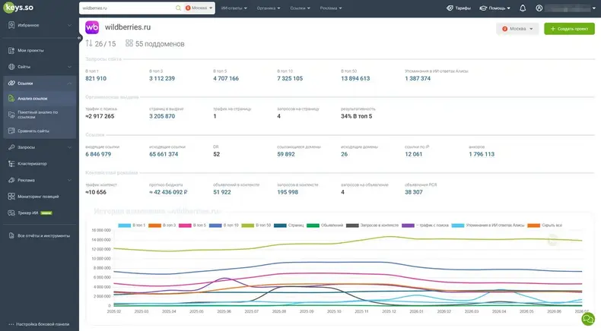Open Ссылки top navigation menu
The height and width of the screenshot is (331, 601).
[x=300, y=8]
